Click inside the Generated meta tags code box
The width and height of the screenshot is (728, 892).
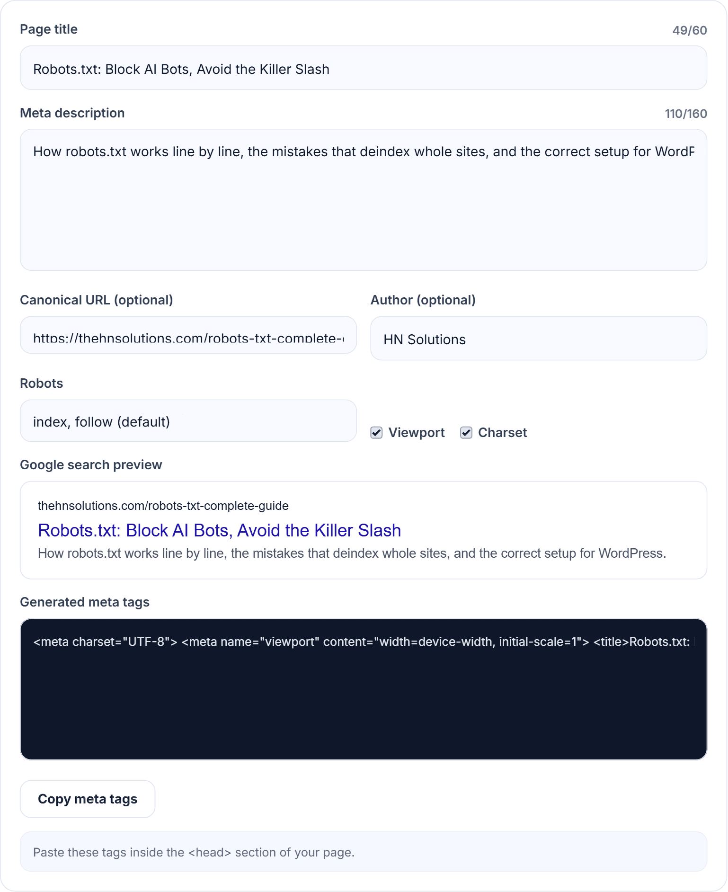click(363, 689)
